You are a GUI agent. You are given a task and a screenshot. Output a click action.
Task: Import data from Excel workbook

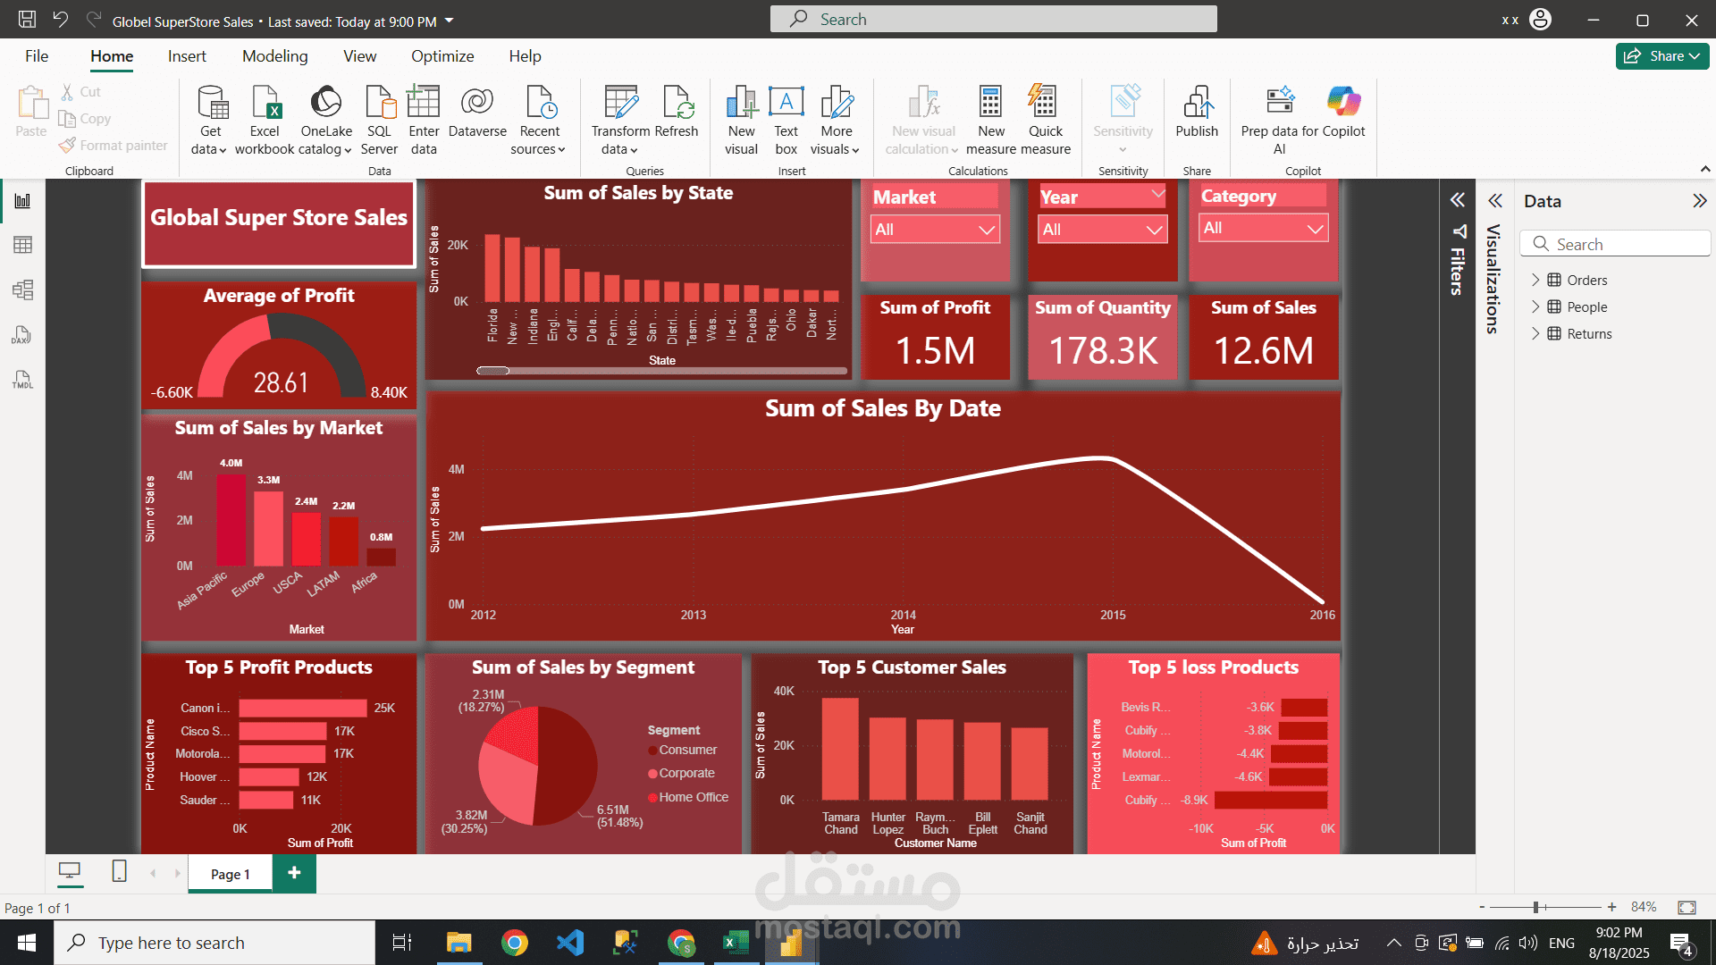click(x=265, y=121)
